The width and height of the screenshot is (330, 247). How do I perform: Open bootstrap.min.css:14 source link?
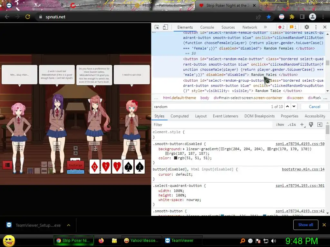tap(303, 169)
